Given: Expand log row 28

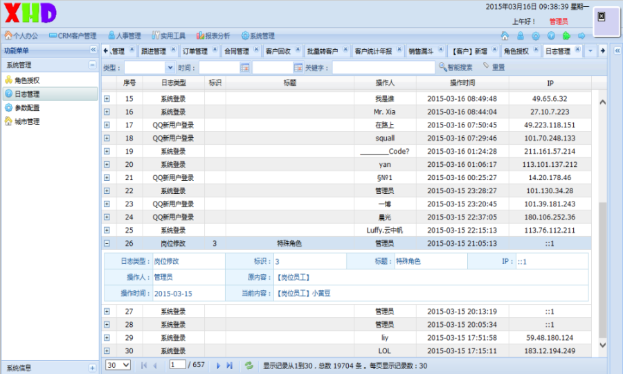Looking at the screenshot, I should pos(107,324).
